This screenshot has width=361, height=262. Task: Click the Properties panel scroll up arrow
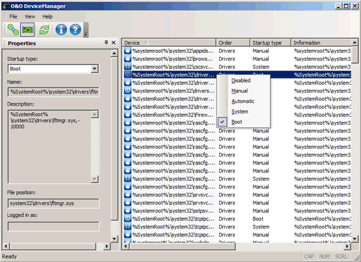[114, 53]
